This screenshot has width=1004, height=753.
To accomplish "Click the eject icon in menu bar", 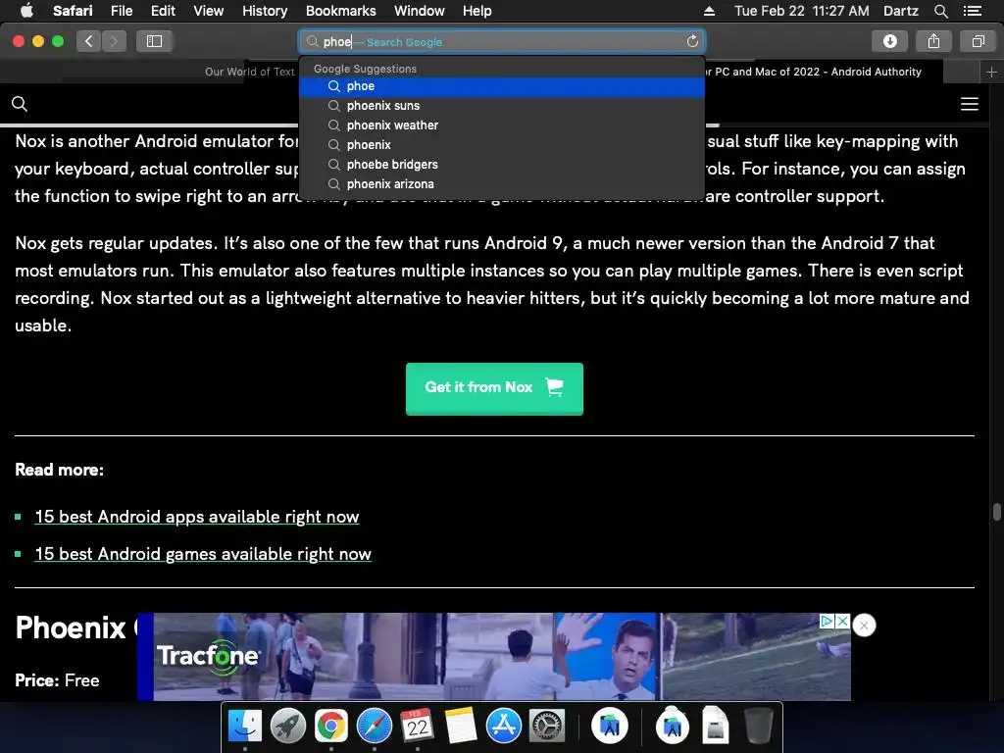I will pos(709,11).
